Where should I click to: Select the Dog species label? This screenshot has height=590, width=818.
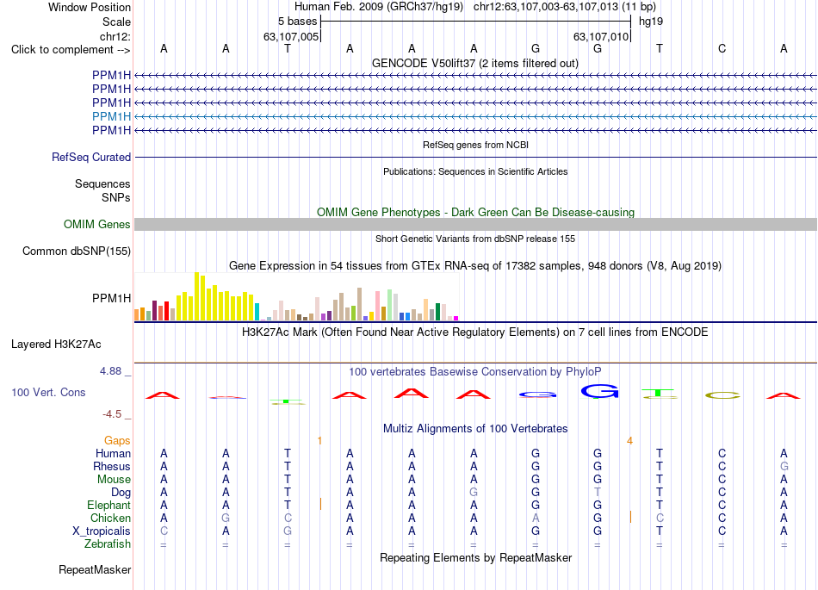click(121, 493)
